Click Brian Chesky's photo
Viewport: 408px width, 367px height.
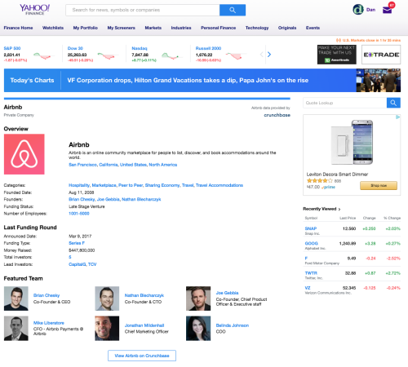pos(16,298)
